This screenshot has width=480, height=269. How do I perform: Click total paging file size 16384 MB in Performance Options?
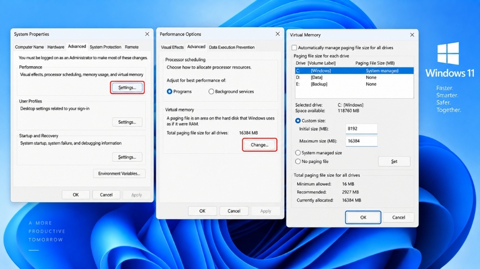click(x=248, y=133)
